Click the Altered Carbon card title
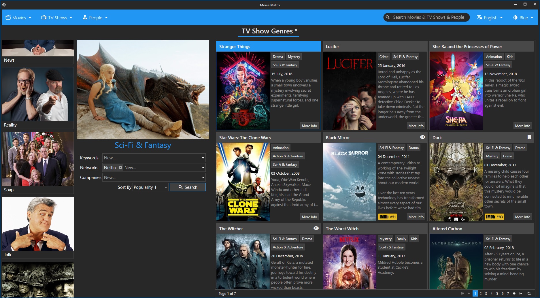Image resolution: width=540 pixels, height=298 pixels. pos(447,229)
